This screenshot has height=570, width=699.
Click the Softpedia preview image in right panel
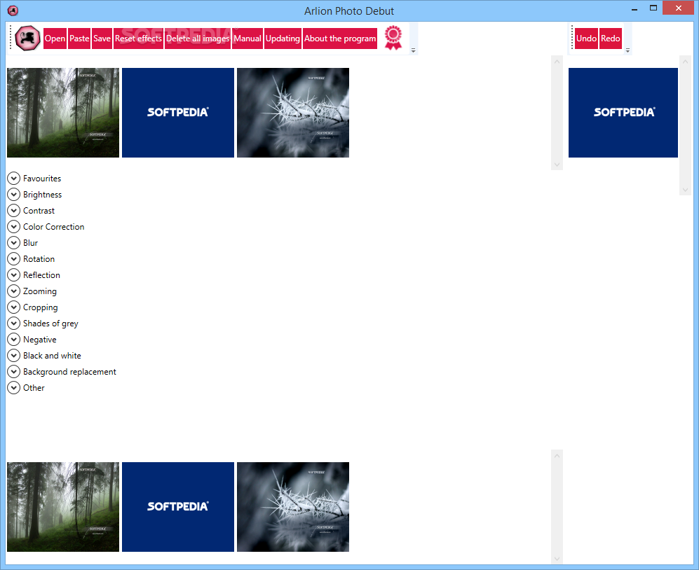pyautogui.click(x=623, y=113)
